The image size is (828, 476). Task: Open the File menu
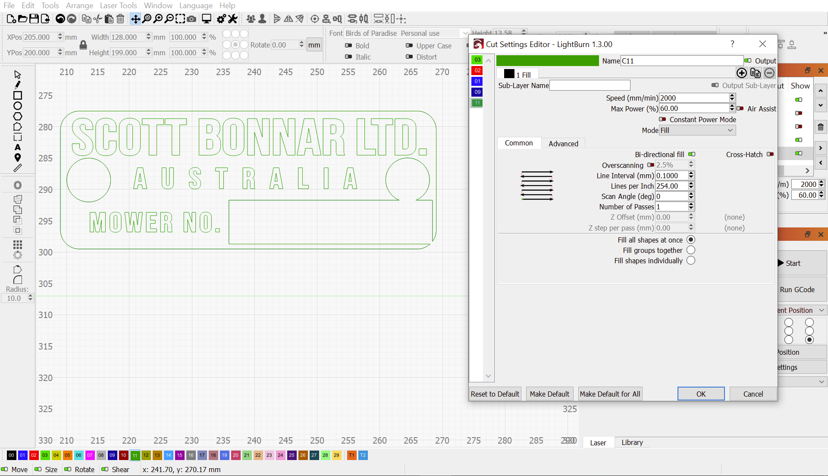pos(9,6)
